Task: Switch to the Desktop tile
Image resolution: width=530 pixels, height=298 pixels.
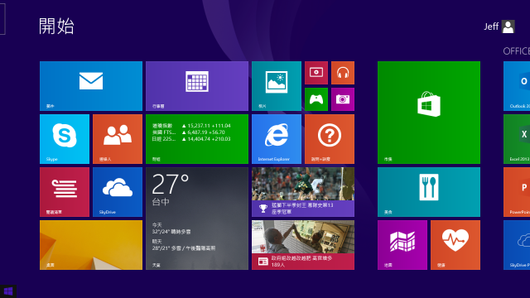Action: coord(91,245)
